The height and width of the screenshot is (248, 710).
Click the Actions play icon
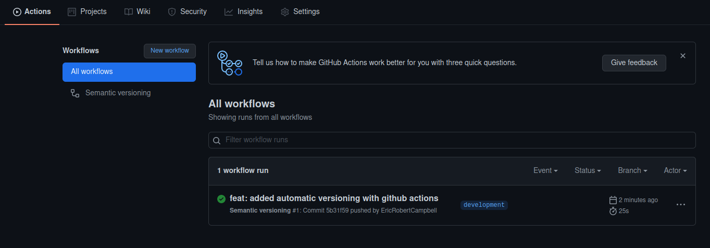click(17, 11)
